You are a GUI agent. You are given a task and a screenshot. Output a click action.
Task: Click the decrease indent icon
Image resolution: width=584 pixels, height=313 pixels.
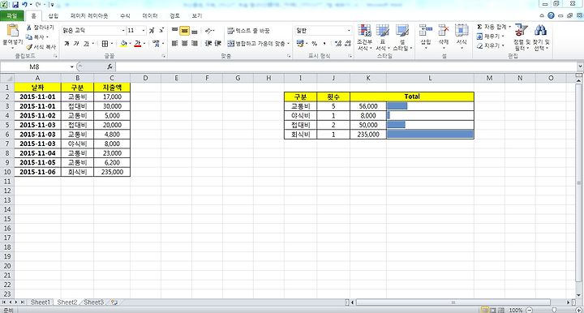pyautogui.click(x=208, y=44)
